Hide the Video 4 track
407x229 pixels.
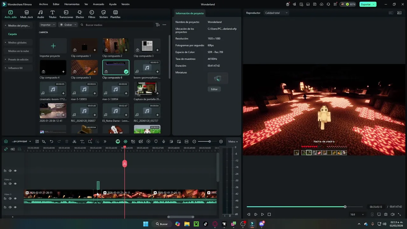pyautogui.click(x=15, y=184)
